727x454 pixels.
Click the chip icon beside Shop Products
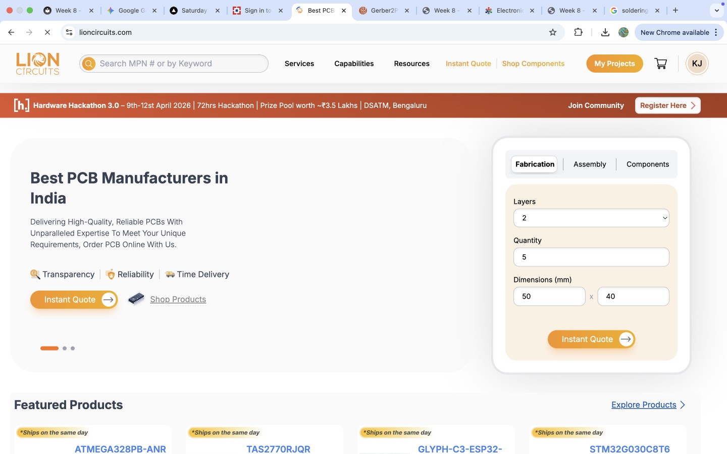coord(136,299)
